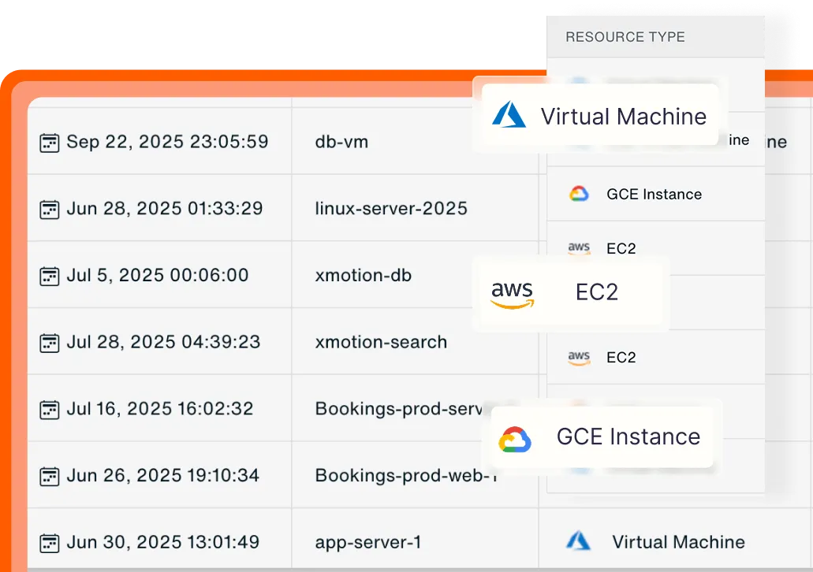813x572 pixels.
Task: Select the date Jun 26, 2025 19:10:34
Action: point(162,476)
